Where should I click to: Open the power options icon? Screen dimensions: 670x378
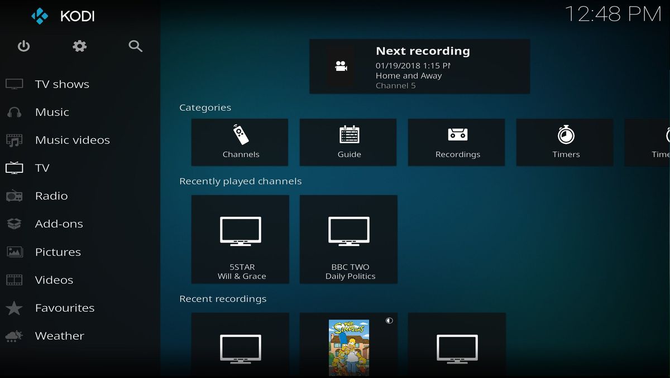coord(23,46)
